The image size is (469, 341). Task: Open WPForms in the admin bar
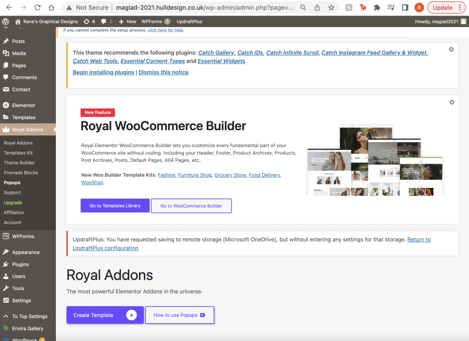pos(156,22)
